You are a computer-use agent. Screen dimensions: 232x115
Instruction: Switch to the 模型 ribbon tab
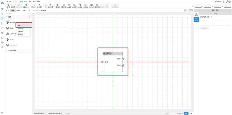click(x=34, y=1)
